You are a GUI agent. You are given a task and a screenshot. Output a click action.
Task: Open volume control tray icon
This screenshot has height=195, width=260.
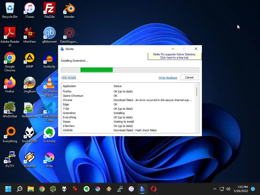(228, 189)
